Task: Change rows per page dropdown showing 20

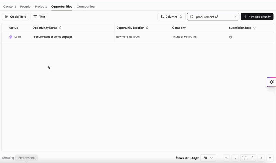Action: click(x=208, y=158)
